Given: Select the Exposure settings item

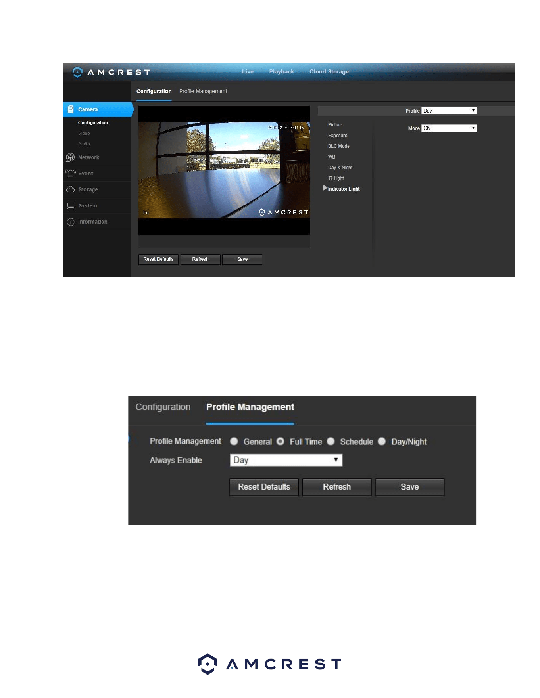Looking at the screenshot, I should (338, 136).
